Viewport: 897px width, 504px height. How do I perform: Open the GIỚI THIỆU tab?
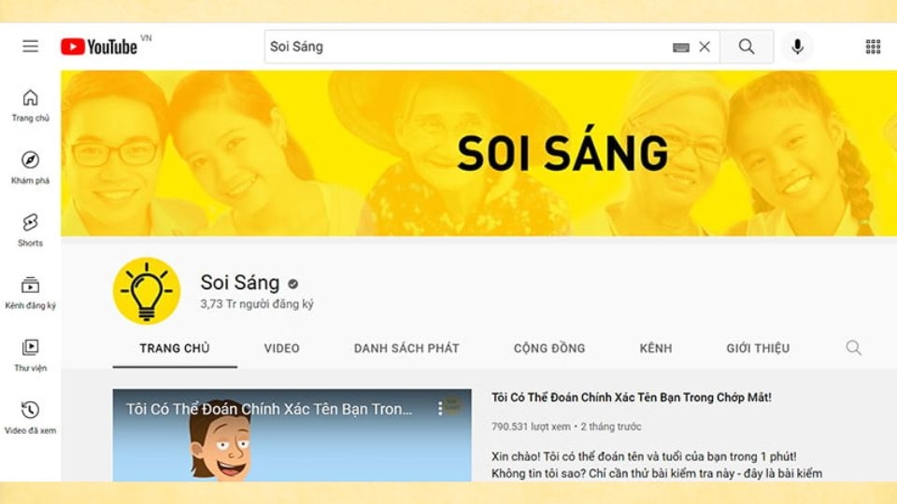(x=758, y=348)
